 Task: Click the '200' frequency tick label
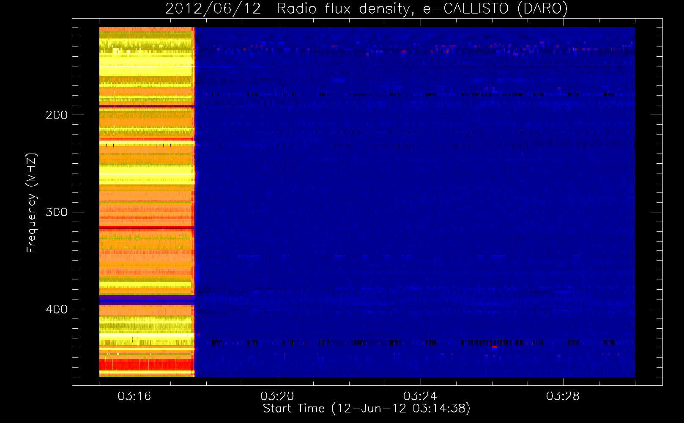click(57, 115)
